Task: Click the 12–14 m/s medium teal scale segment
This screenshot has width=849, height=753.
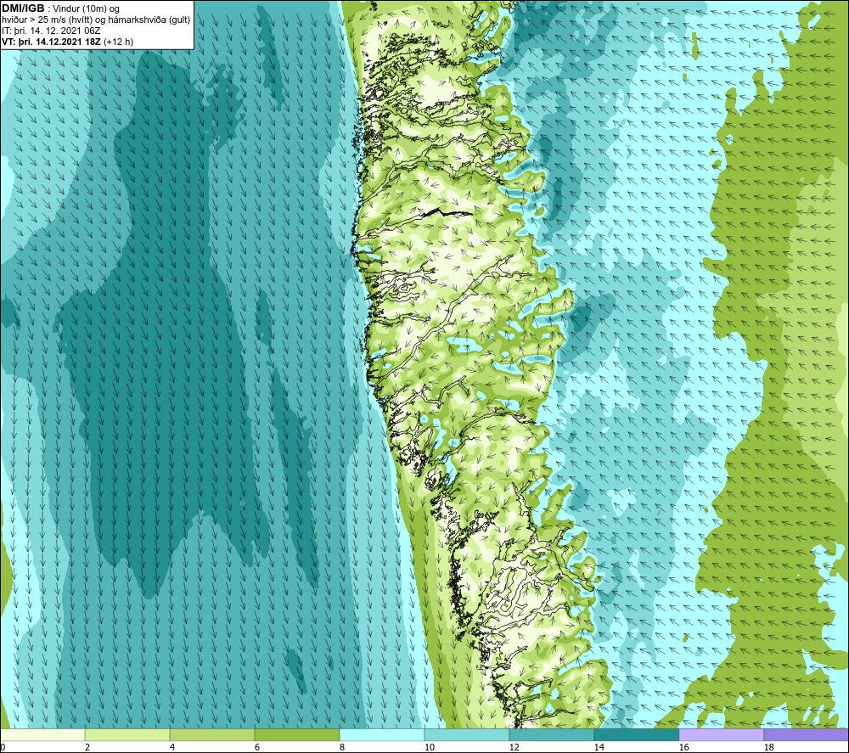Action: (551, 734)
